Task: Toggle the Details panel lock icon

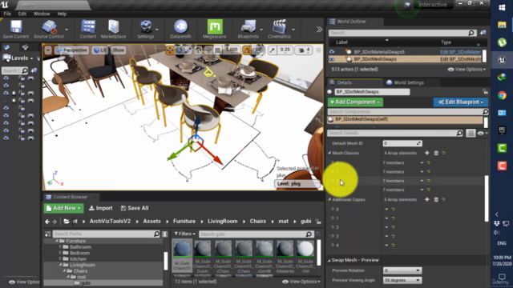Action: (485, 92)
